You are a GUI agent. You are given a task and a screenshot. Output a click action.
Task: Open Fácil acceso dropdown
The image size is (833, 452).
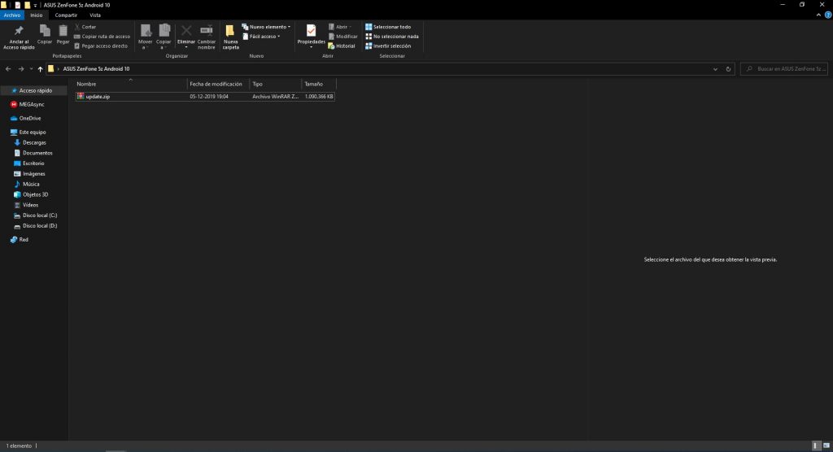pos(261,36)
